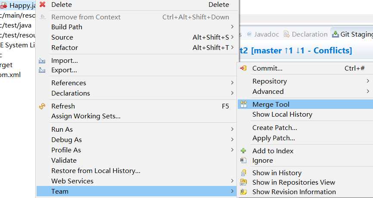Click the Import menu icon
The image size is (373, 198).
42,61
